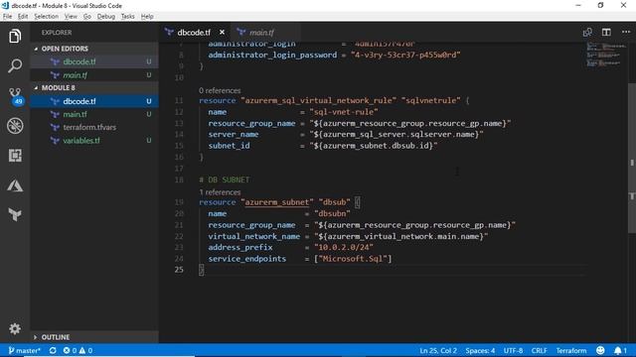636x357 pixels.
Task: Click the '0 references' code lens
Action: point(220,90)
